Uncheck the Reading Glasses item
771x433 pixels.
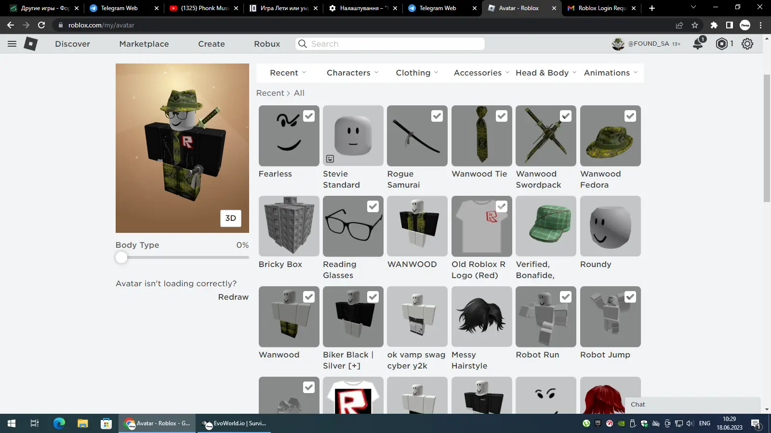[373, 206]
